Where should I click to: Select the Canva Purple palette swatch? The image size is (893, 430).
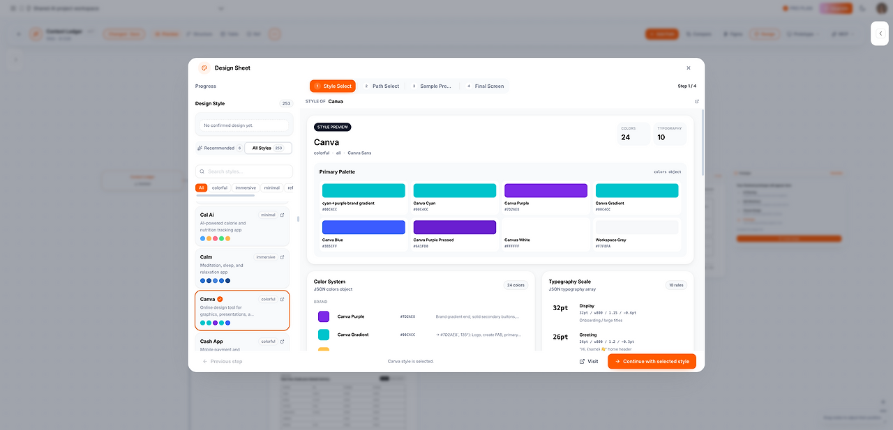click(546, 190)
